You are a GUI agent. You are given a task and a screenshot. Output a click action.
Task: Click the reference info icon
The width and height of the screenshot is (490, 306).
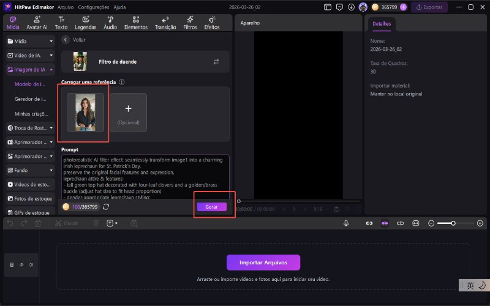click(x=122, y=82)
